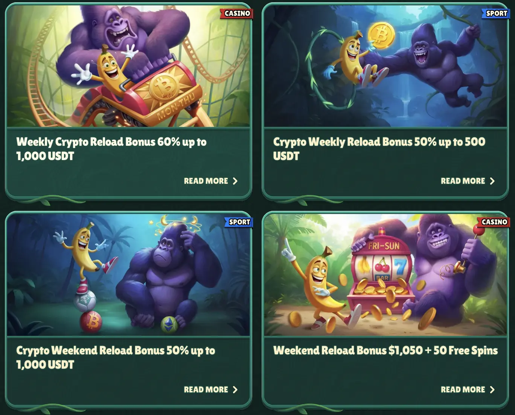Image resolution: width=515 pixels, height=415 pixels.
Task: Open Read More for Crypto Weekend Reload Bonus
Action: coord(210,390)
